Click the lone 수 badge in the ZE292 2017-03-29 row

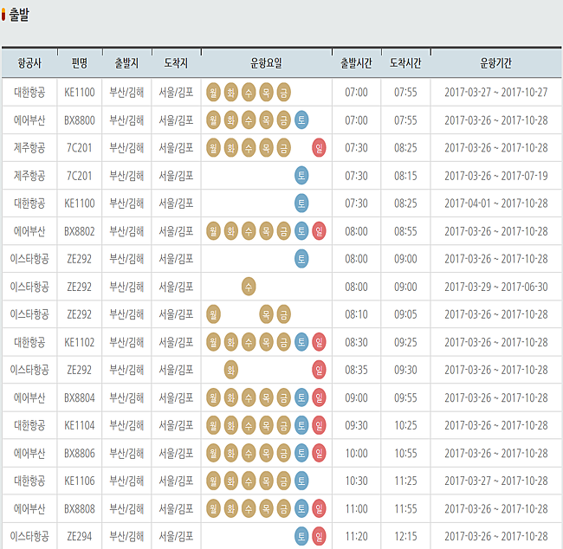click(x=249, y=287)
